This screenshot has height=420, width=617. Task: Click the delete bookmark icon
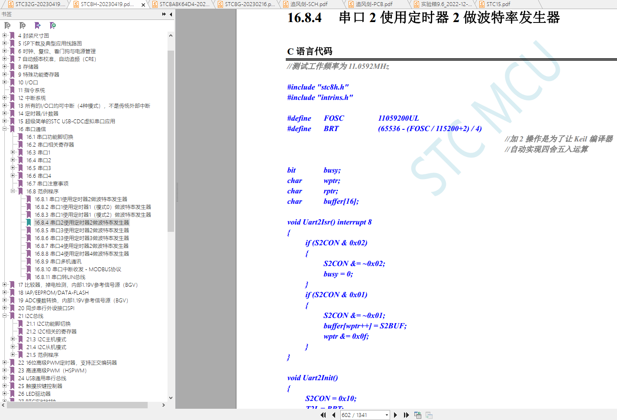tap(7, 26)
